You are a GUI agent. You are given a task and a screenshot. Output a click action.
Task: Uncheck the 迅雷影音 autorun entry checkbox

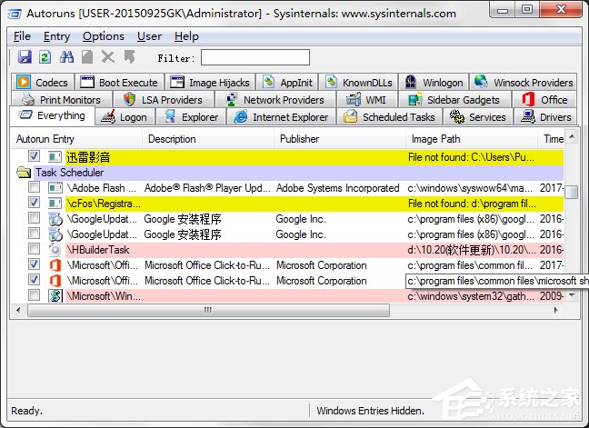point(34,157)
